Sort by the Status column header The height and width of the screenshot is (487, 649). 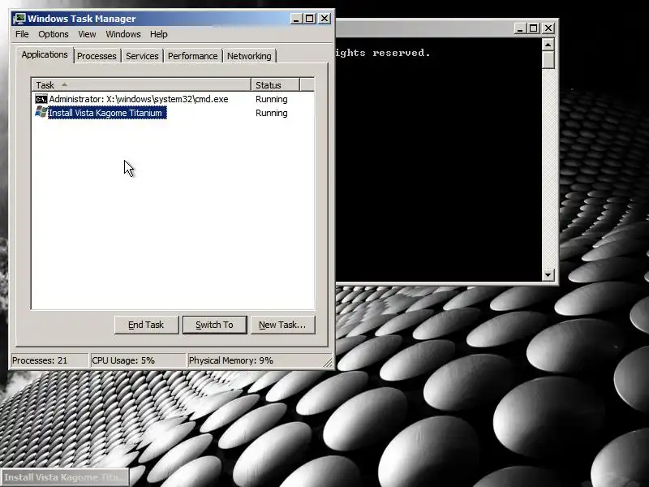pos(275,85)
